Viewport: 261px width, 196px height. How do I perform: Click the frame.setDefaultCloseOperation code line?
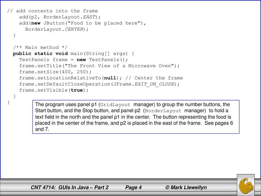coord(99,84)
